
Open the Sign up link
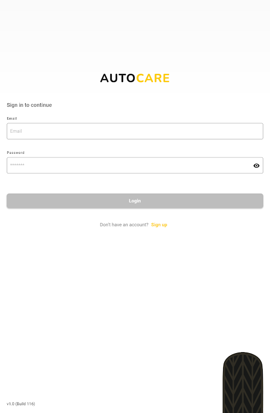click(159, 225)
